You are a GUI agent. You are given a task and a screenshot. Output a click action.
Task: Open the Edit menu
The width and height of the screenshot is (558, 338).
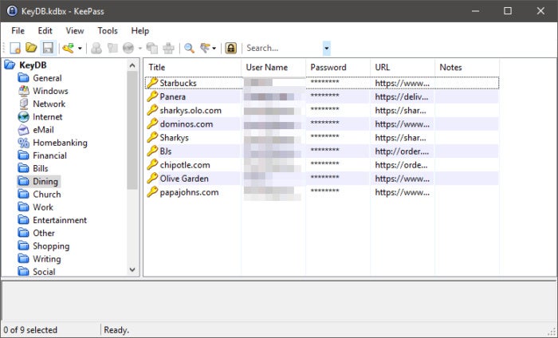[x=45, y=31]
